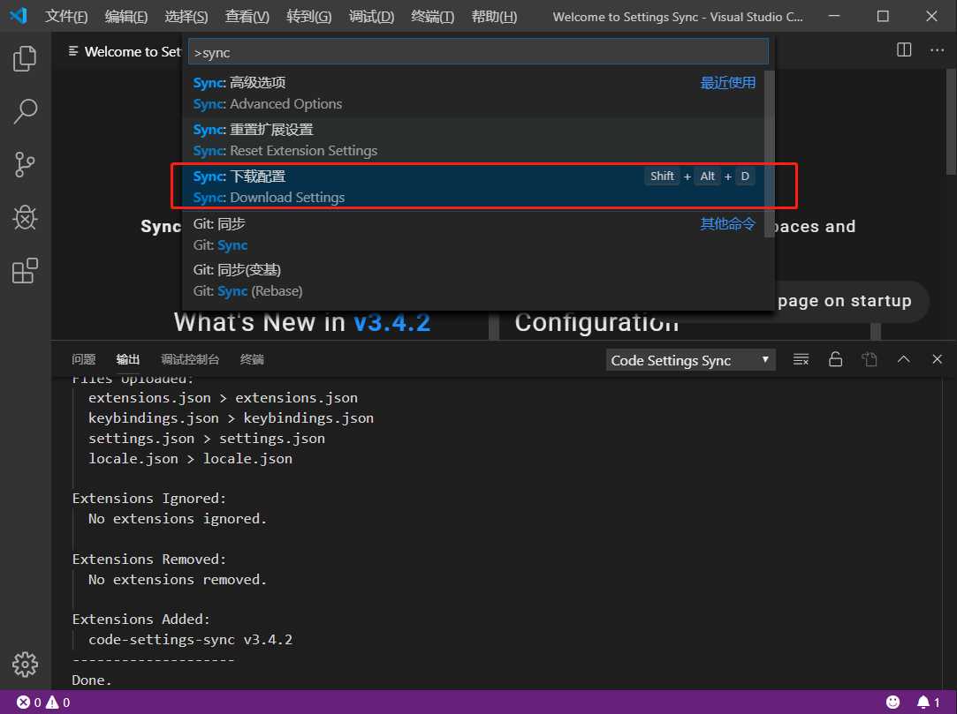Viewport: 957px width, 714px height.
Task: Split the editor to the right
Action: 904,50
